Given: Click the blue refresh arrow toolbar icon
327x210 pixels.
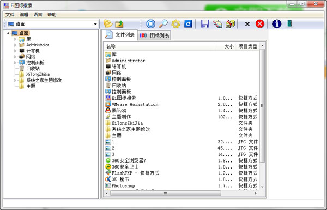Looking at the screenshot, I should [188, 24].
